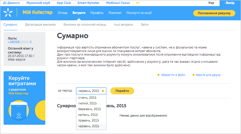
Task: Toggle the period dropdown arrow
Action: (x=103, y=91)
